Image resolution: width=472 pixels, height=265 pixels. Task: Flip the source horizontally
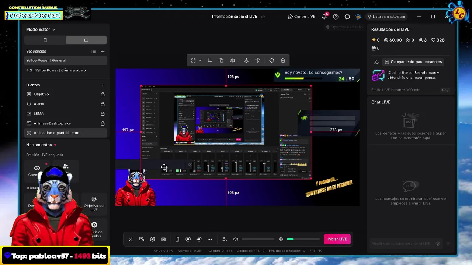[x=232, y=60]
